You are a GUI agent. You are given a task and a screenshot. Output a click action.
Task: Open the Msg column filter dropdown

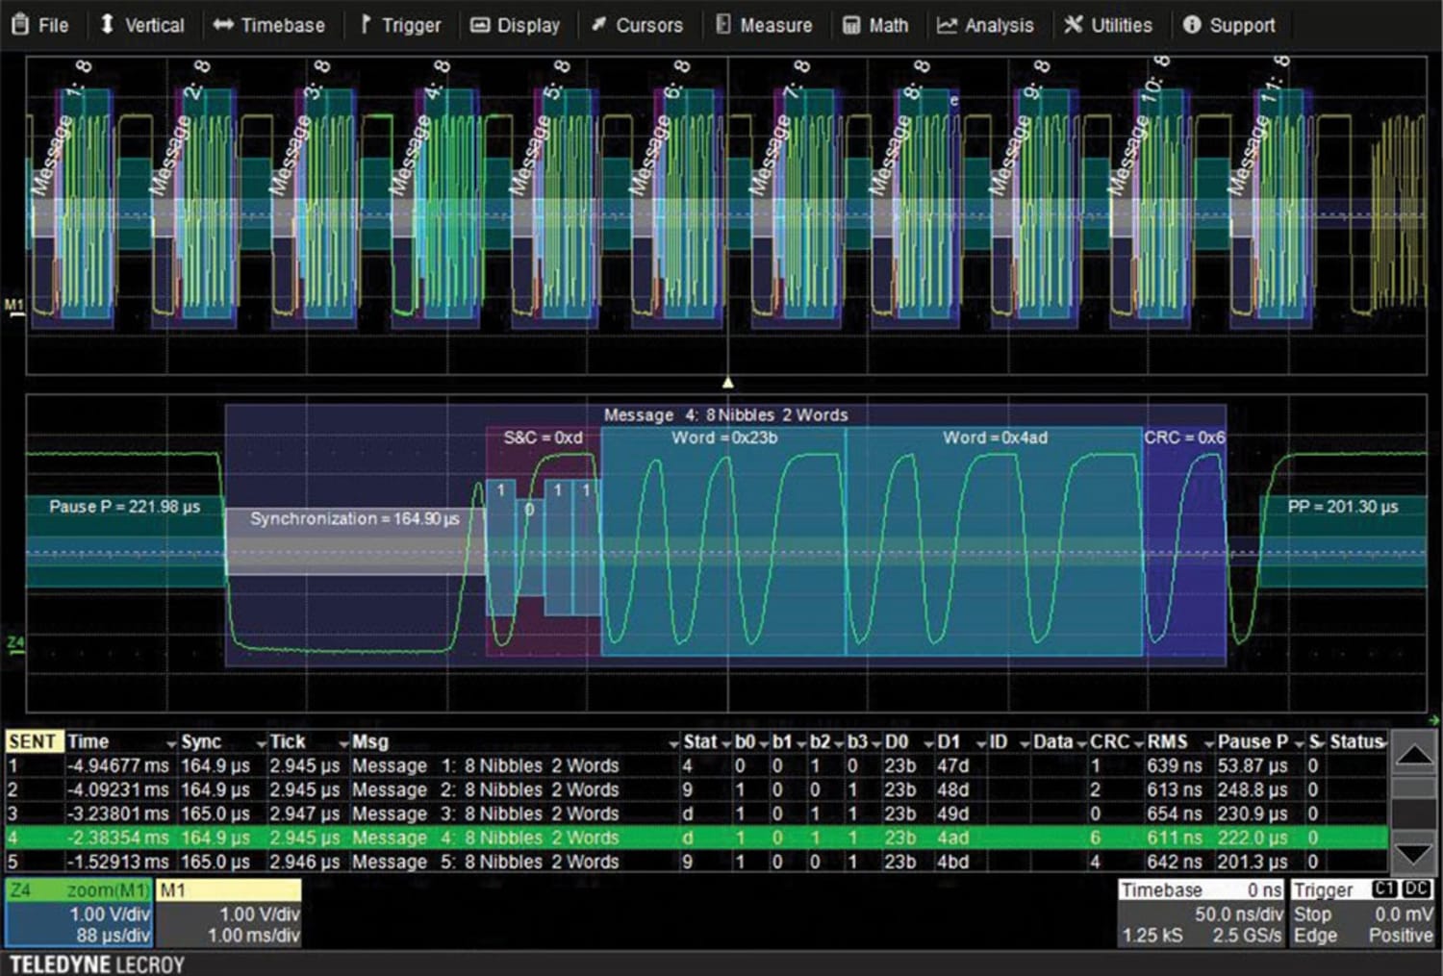[x=673, y=741]
